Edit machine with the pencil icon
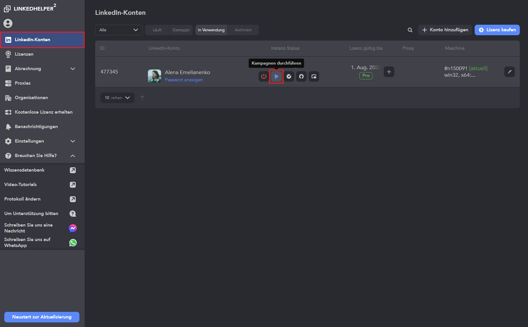This screenshot has width=528, height=327. [509, 72]
